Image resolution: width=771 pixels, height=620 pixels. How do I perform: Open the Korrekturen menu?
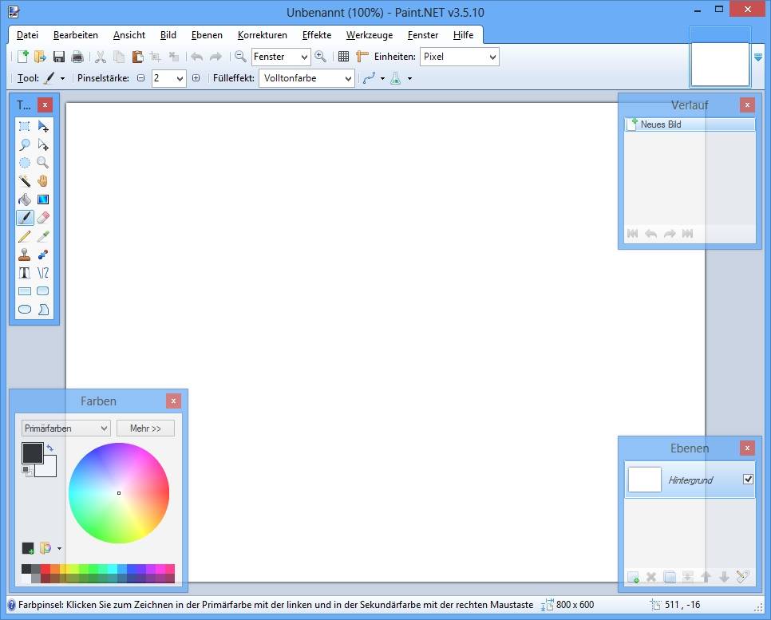(x=263, y=35)
